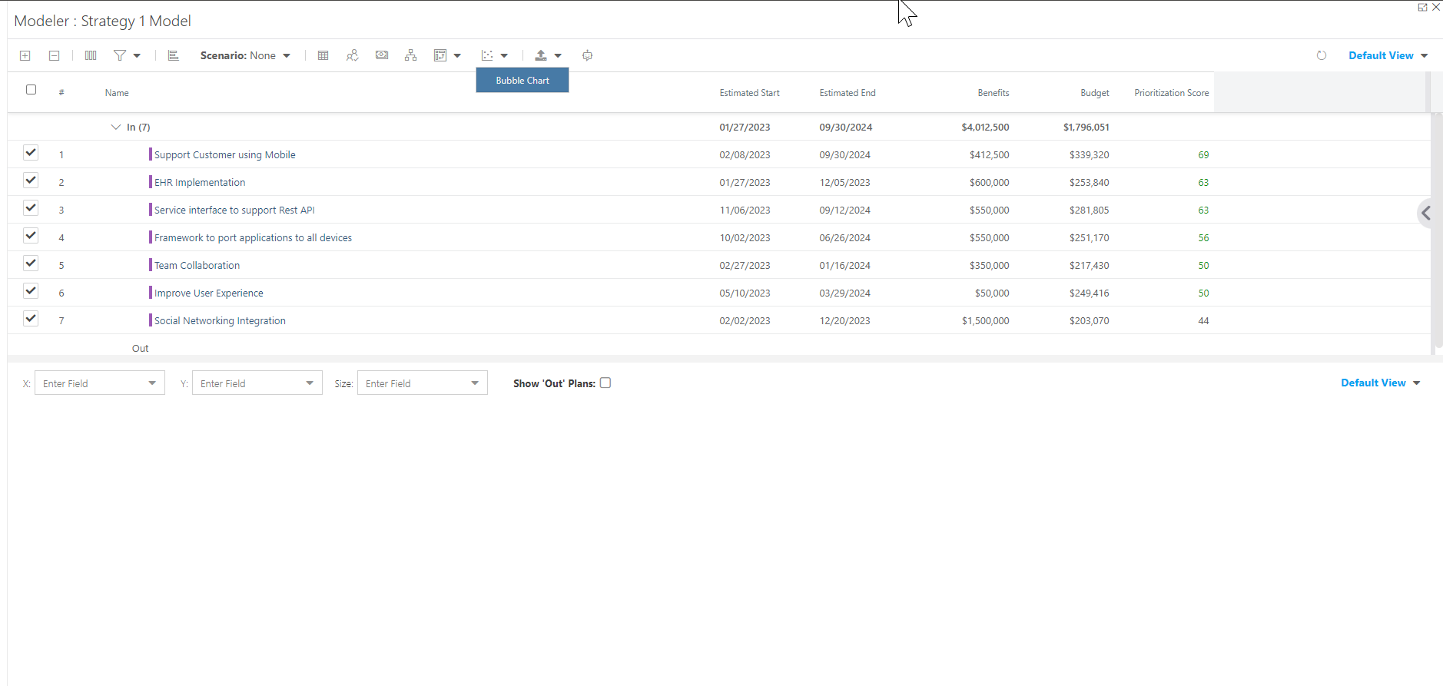Uncheck Improve User Experience row checkbox
Image resolution: width=1443 pixels, height=686 pixels.
tap(31, 290)
